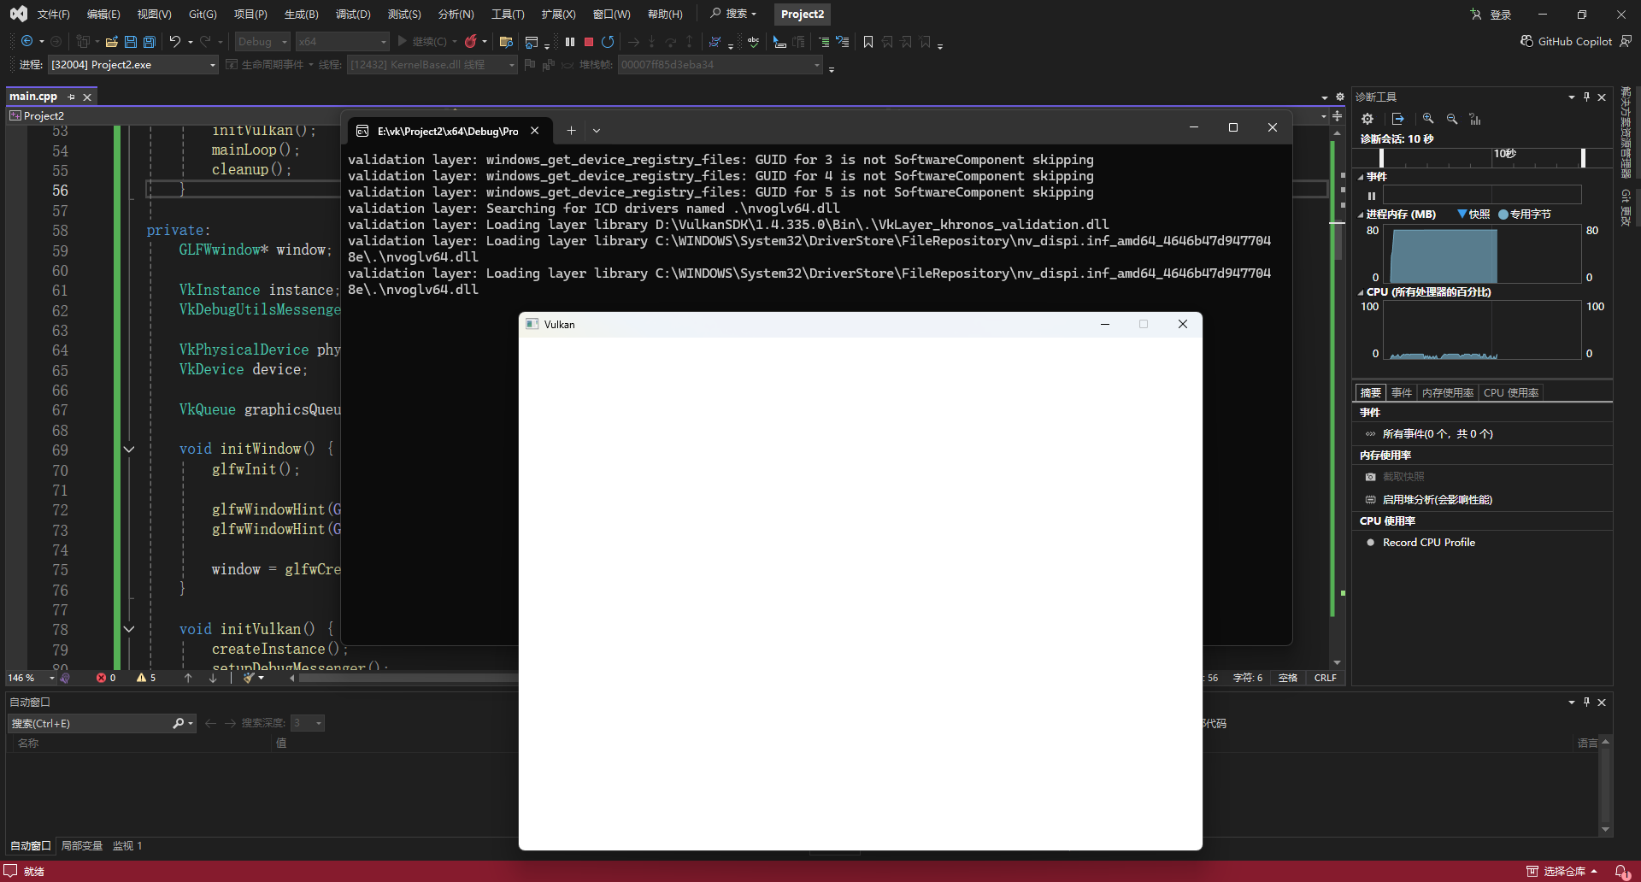Switch to the Locals tab

click(81, 846)
